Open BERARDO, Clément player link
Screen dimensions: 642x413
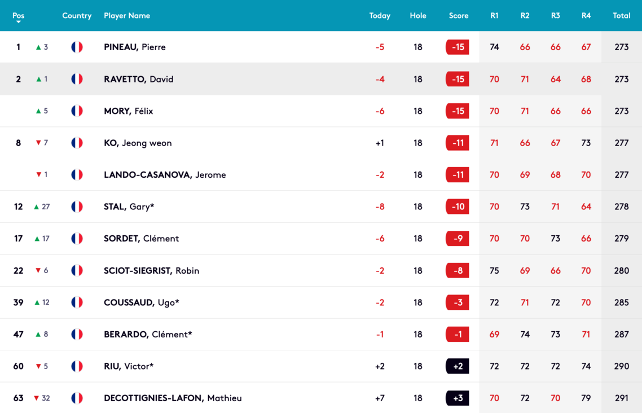[148, 335]
